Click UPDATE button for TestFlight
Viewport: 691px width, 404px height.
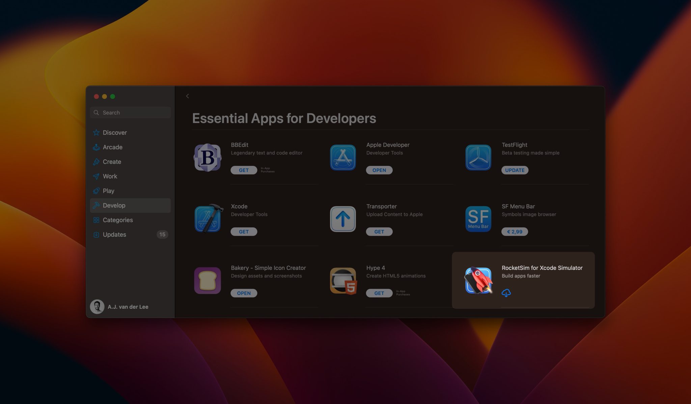click(515, 170)
